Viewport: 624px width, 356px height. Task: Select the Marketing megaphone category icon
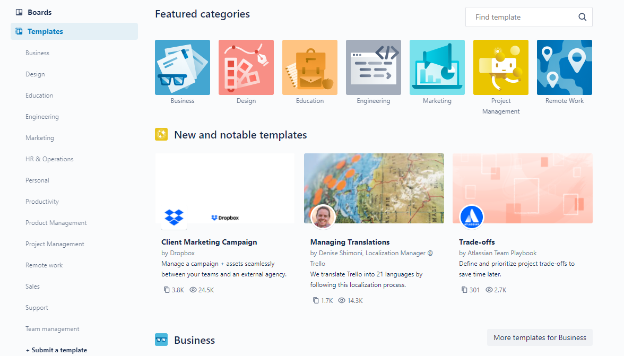click(x=437, y=67)
